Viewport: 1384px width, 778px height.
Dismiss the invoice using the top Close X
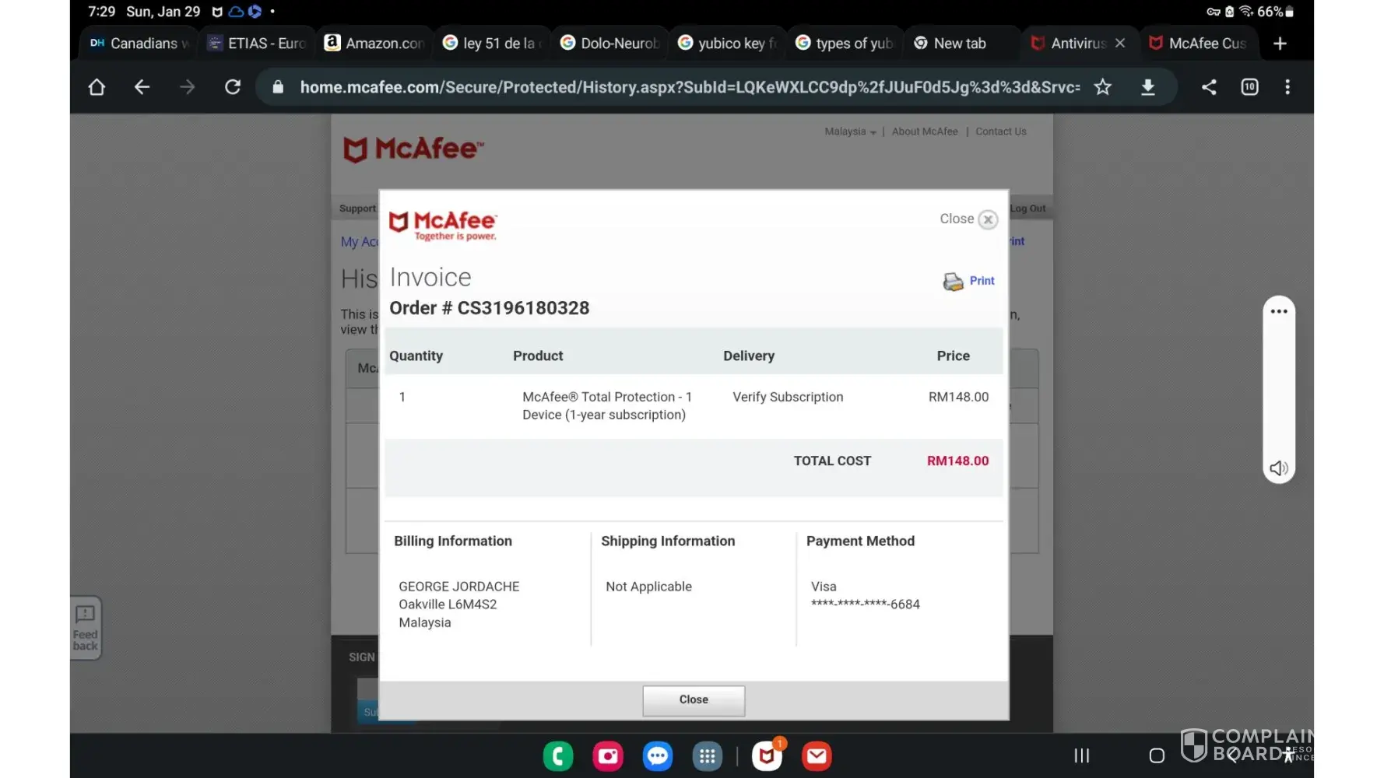pyautogui.click(x=987, y=219)
